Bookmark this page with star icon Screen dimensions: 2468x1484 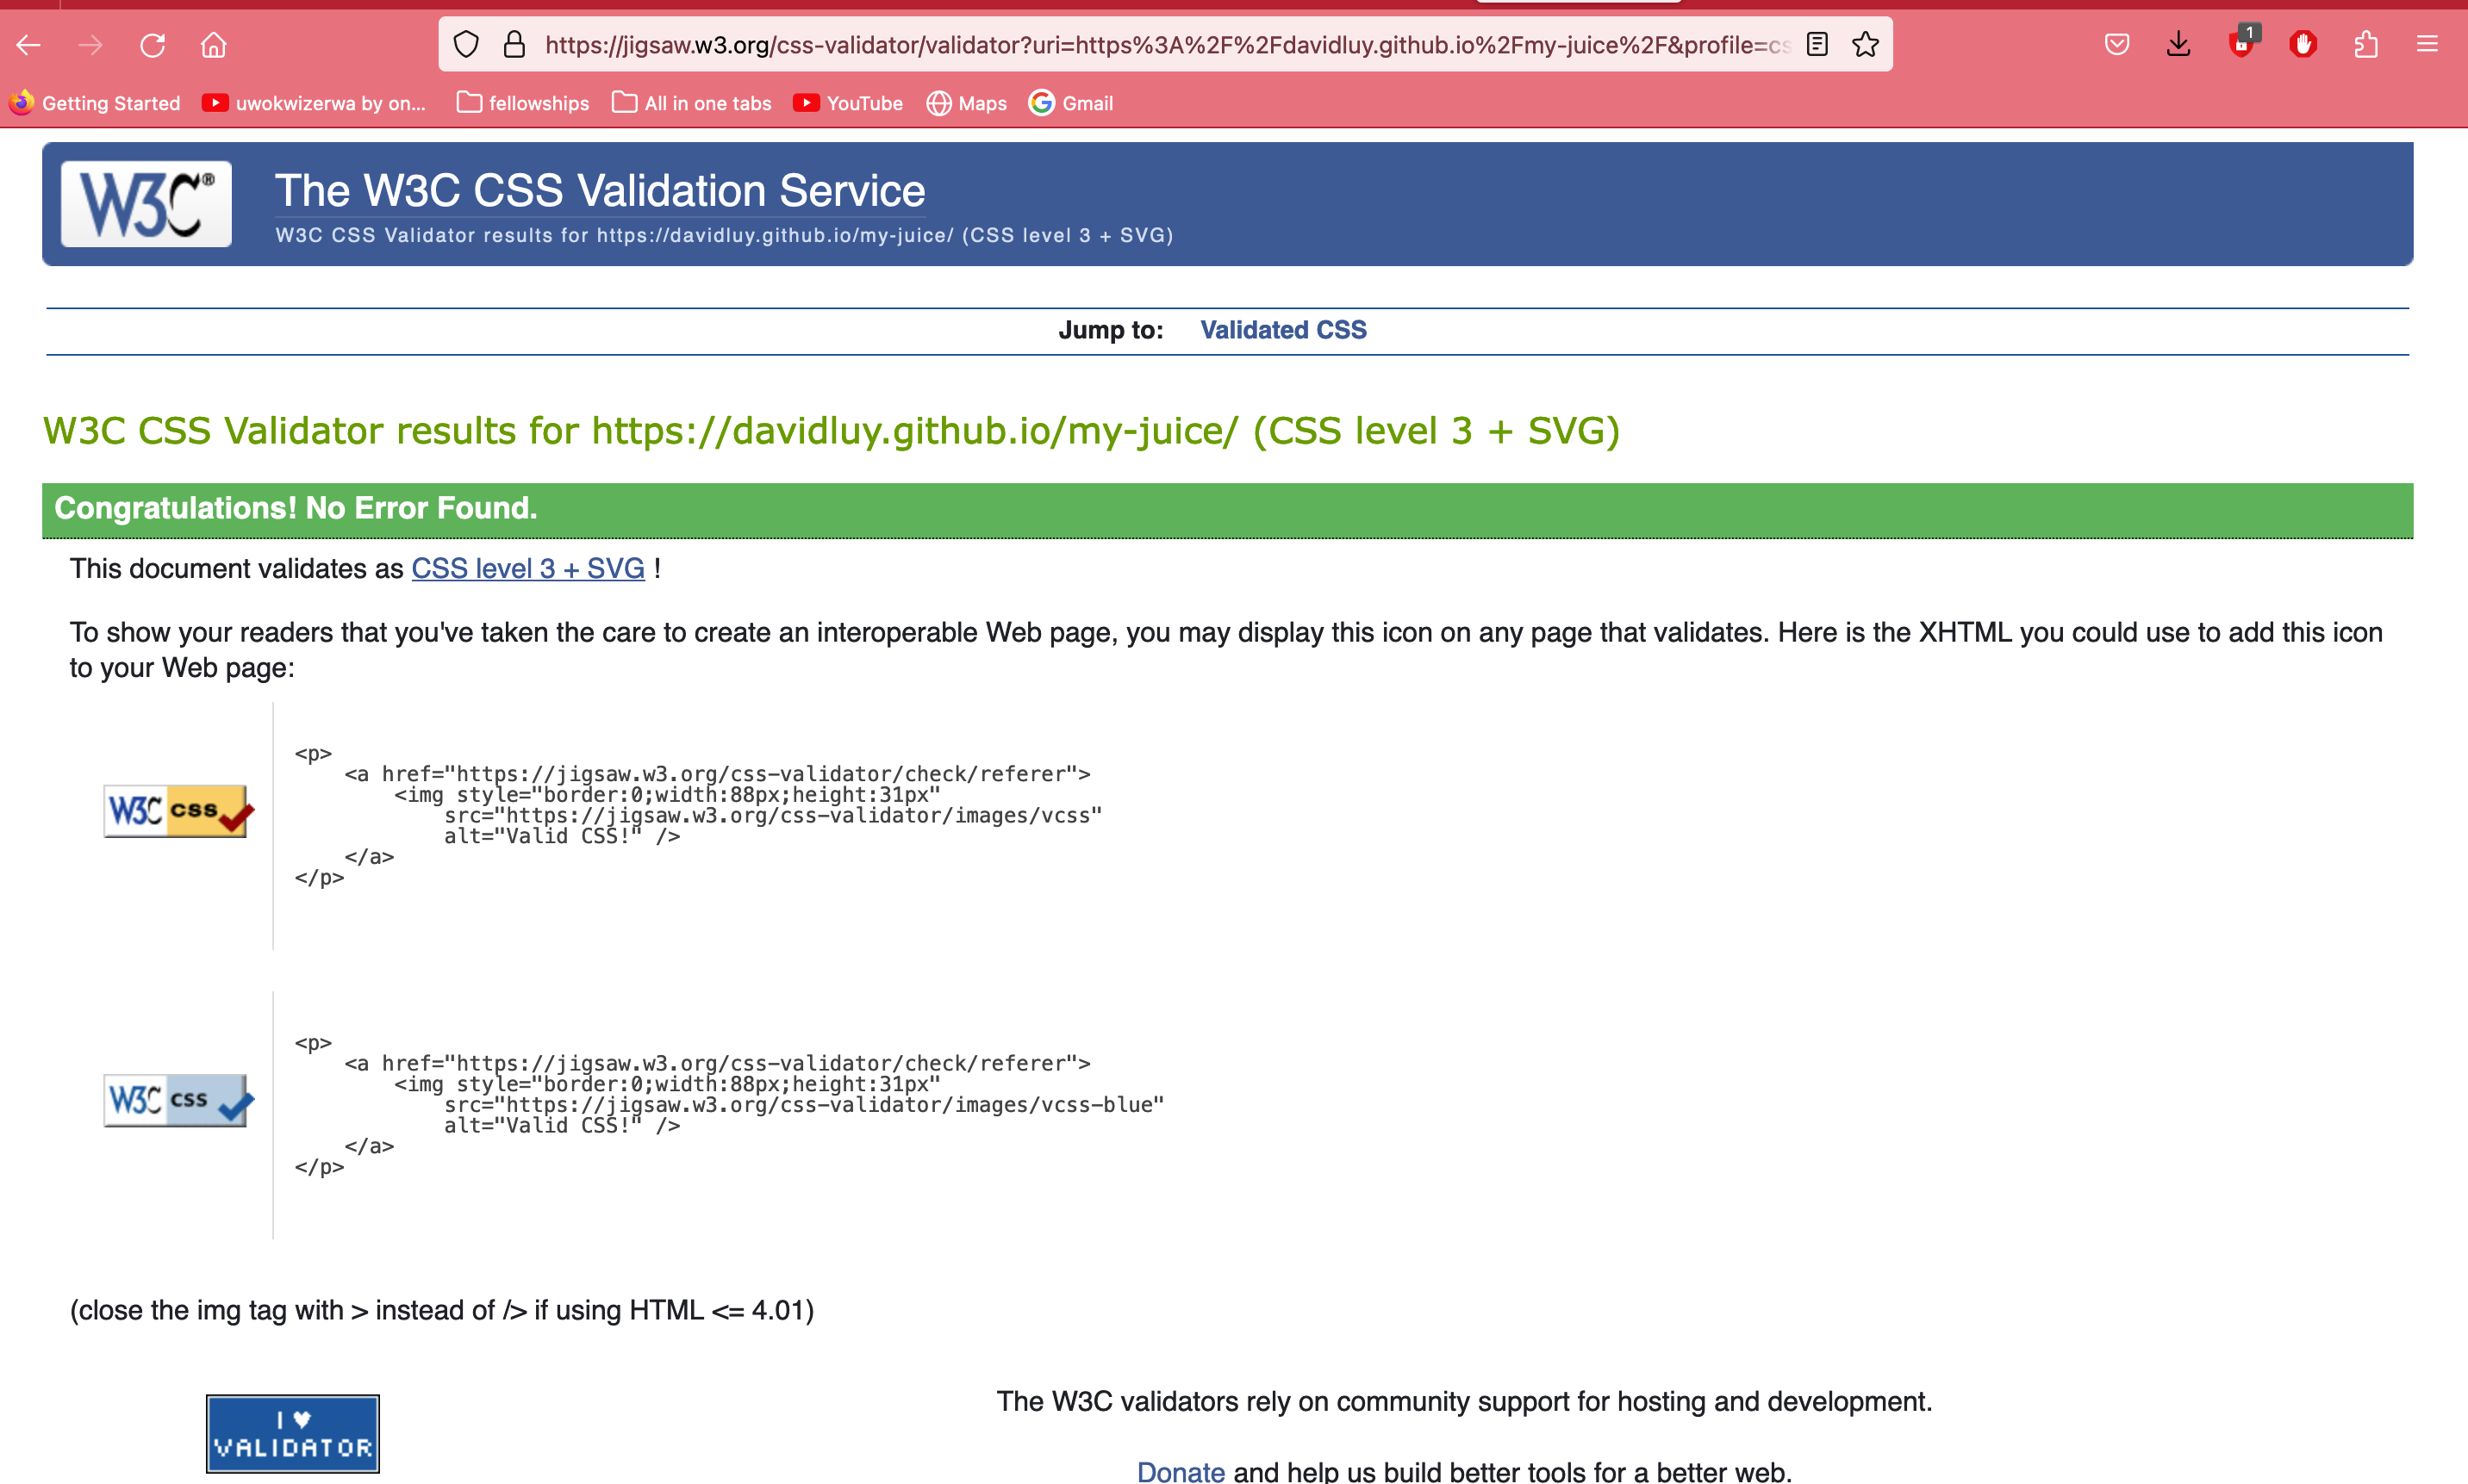(1865, 45)
